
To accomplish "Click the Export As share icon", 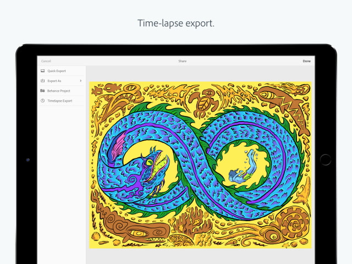I will (42, 81).
